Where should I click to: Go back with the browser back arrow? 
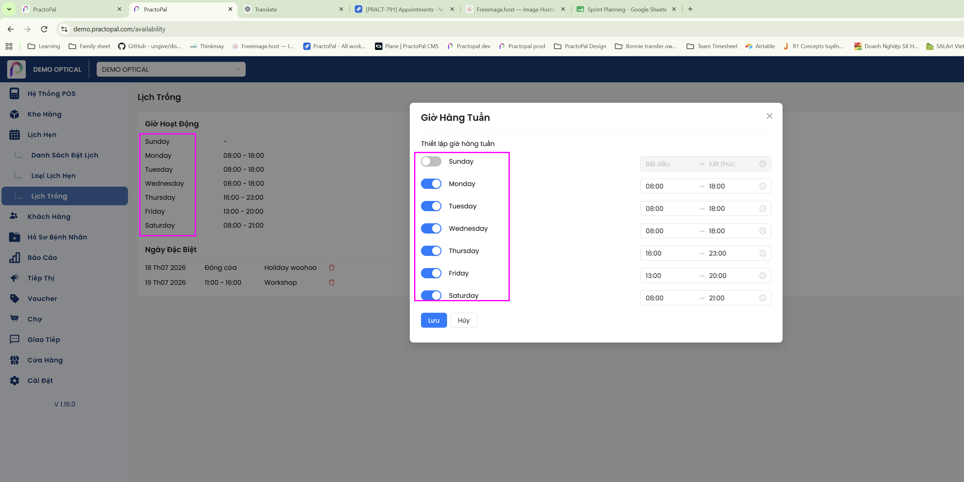pyautogui.click(x=11, y=29)
